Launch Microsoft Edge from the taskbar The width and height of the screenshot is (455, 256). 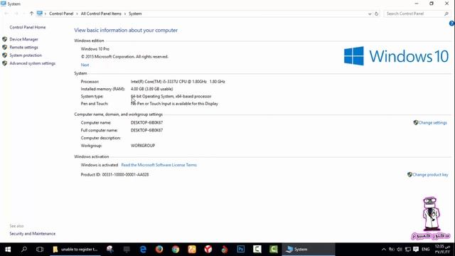143,250
